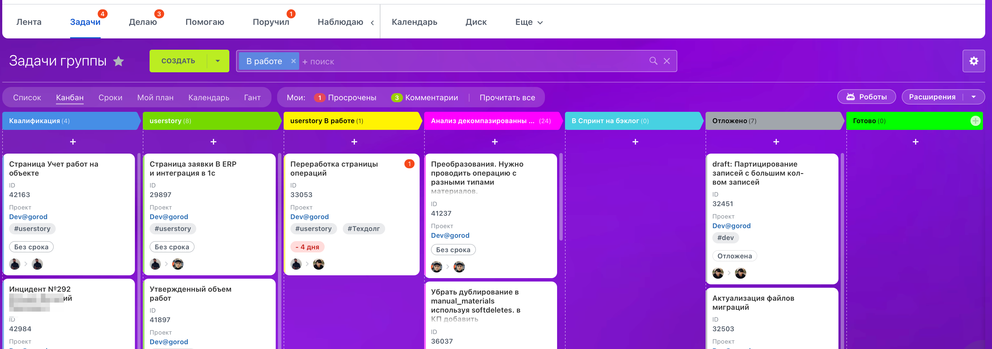The width and height of the screenshot is (992, 349).
Task: Click 'Прочитать все' link
Action: [x=507, y=98]
